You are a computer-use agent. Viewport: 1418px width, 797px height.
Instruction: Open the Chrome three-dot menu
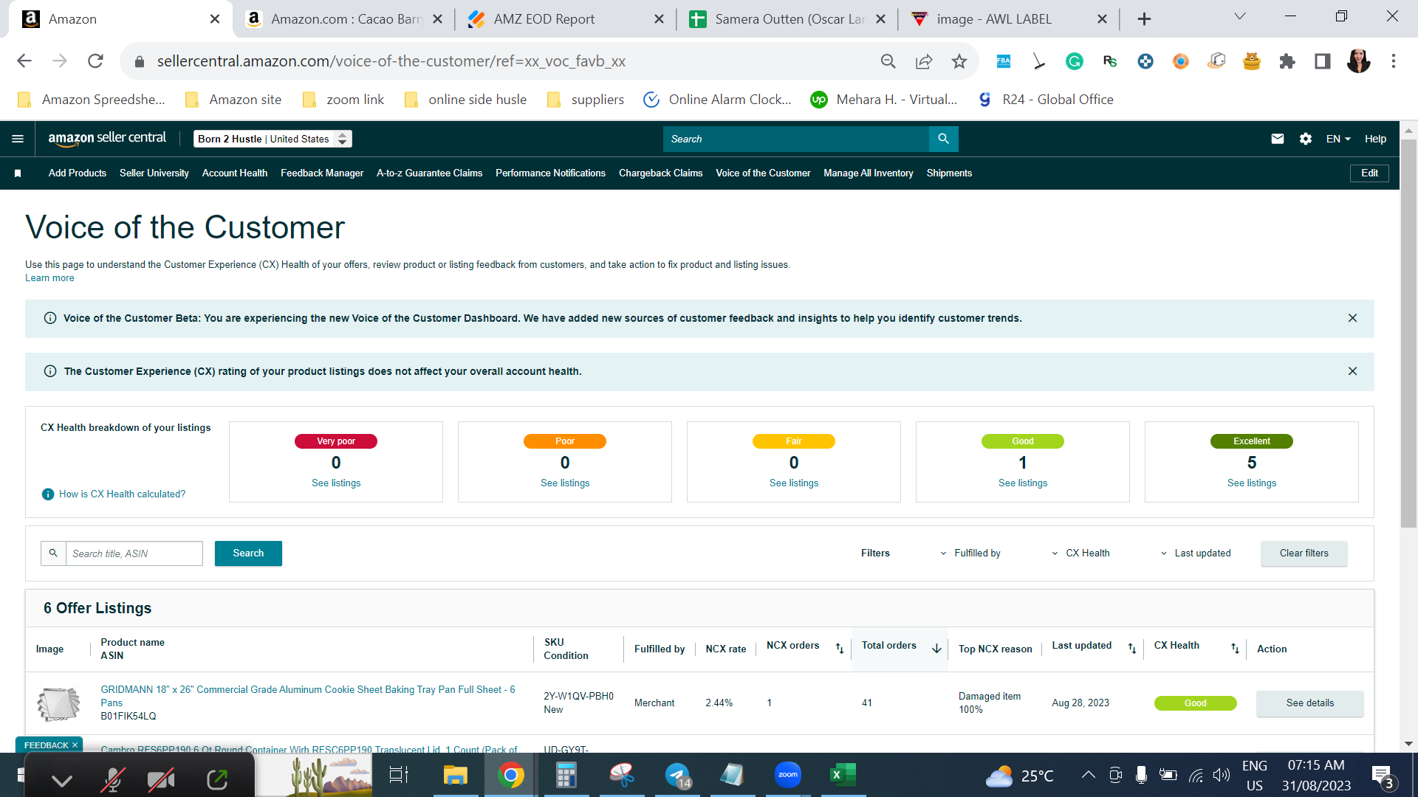(1394, 61)
